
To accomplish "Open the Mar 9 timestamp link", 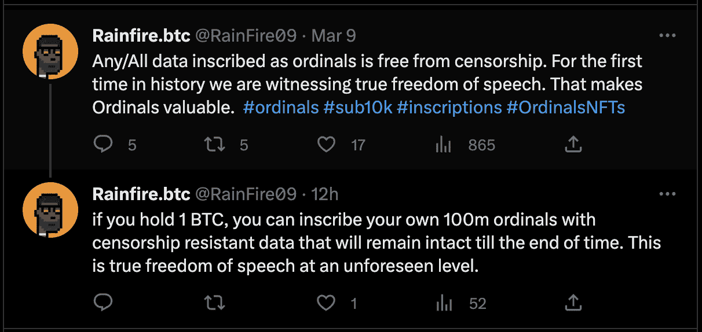I will (334, 36).
